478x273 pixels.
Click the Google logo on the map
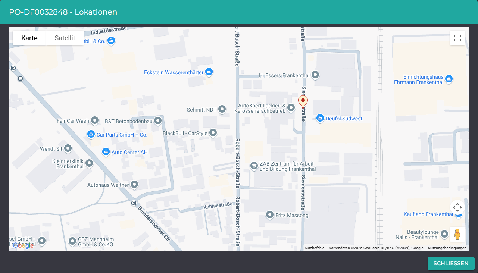(23, 245)
